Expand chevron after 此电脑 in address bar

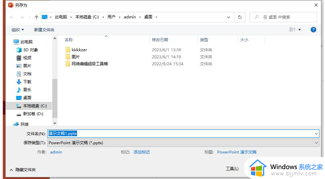click(x=71, y=17)
